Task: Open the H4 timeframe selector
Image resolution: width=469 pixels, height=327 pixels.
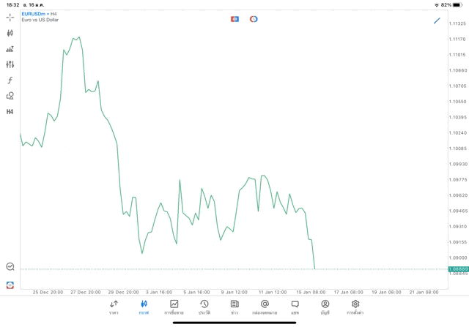Action: 10,112
